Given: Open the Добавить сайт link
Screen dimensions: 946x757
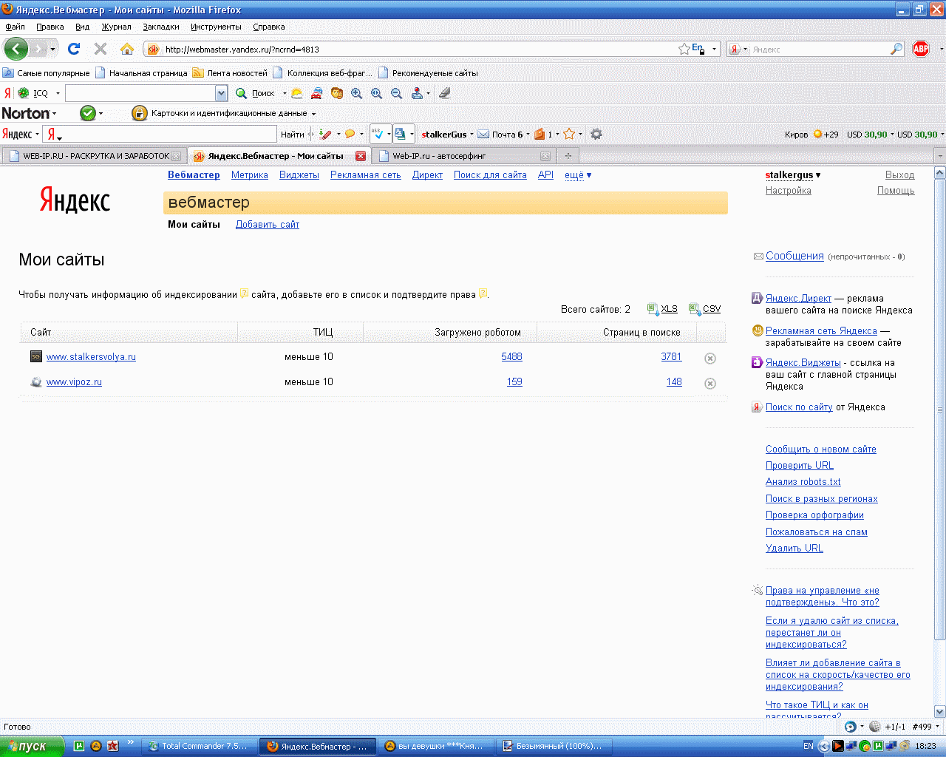Looking at the screenshot, I should (x=268, y=225).
